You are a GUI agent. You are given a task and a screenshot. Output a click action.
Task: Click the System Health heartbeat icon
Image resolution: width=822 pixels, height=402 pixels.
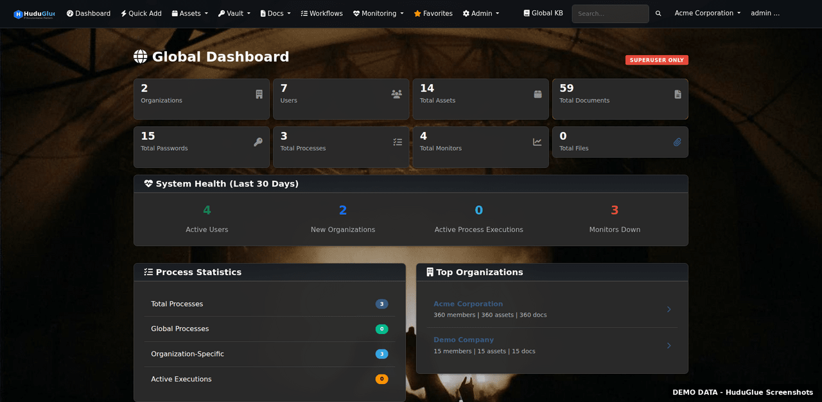click(x=149, y=184)
